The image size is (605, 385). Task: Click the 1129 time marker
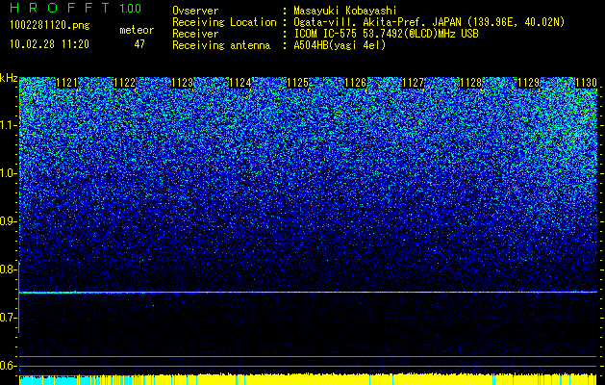pyautogui.click(x=529, y=83)
